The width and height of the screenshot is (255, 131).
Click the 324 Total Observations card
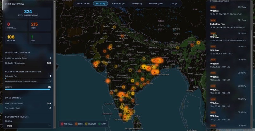pos(28,13)
